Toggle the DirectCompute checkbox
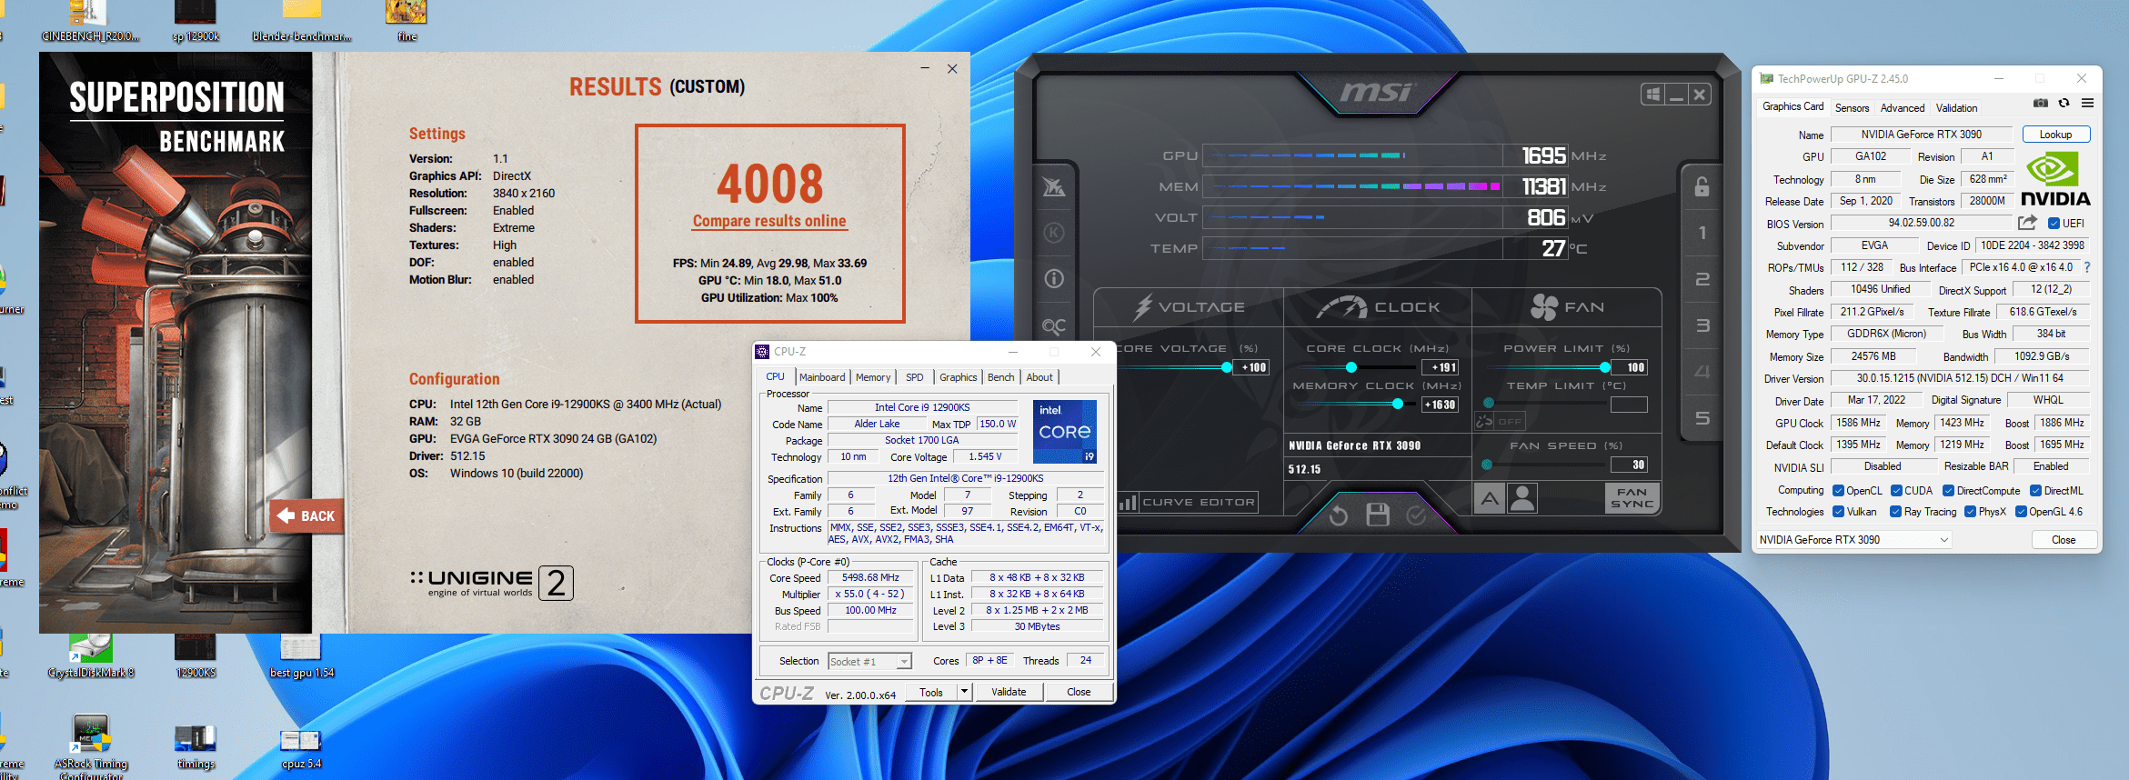This screenshot has height=780, width=2129. point(1948,491)
